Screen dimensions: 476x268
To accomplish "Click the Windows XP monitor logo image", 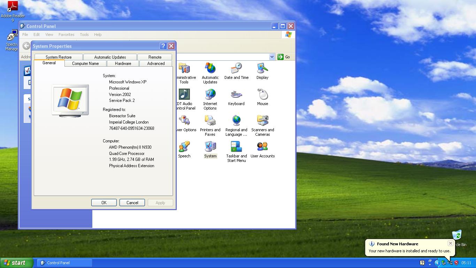I will pos(70,100).
